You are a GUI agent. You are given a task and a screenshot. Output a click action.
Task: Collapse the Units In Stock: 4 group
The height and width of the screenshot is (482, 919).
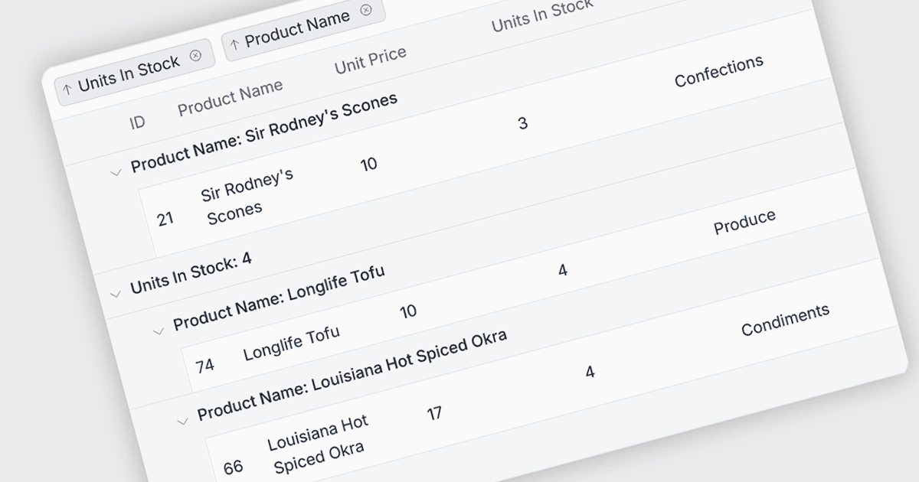coord(116,293)
